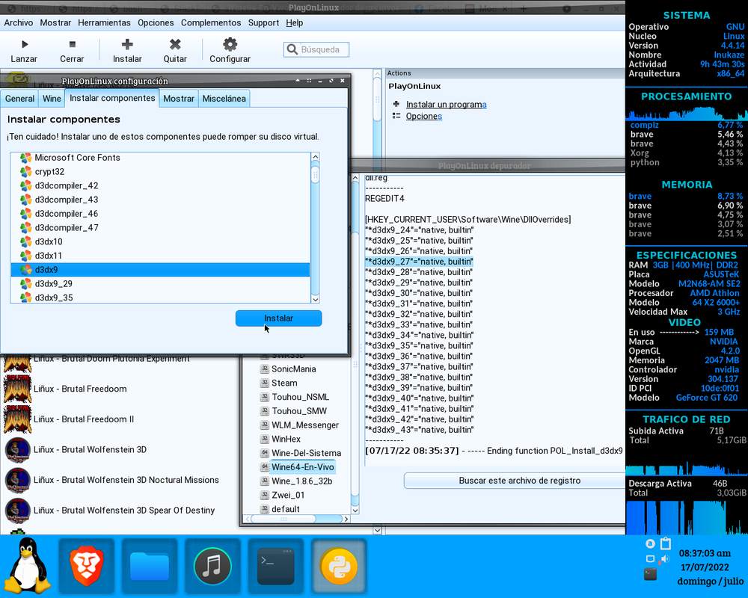This screenshot has height=598, width=748.
Task: Click the search magnifier icon
Action: pyautogui.click(x=292, y=49)
